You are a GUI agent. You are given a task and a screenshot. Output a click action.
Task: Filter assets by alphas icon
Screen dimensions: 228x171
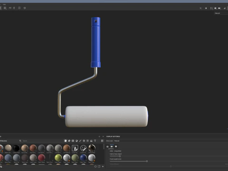[x=84, y=141]
